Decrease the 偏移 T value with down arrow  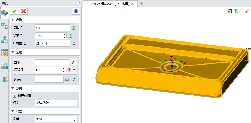click(x=64, y=71)
